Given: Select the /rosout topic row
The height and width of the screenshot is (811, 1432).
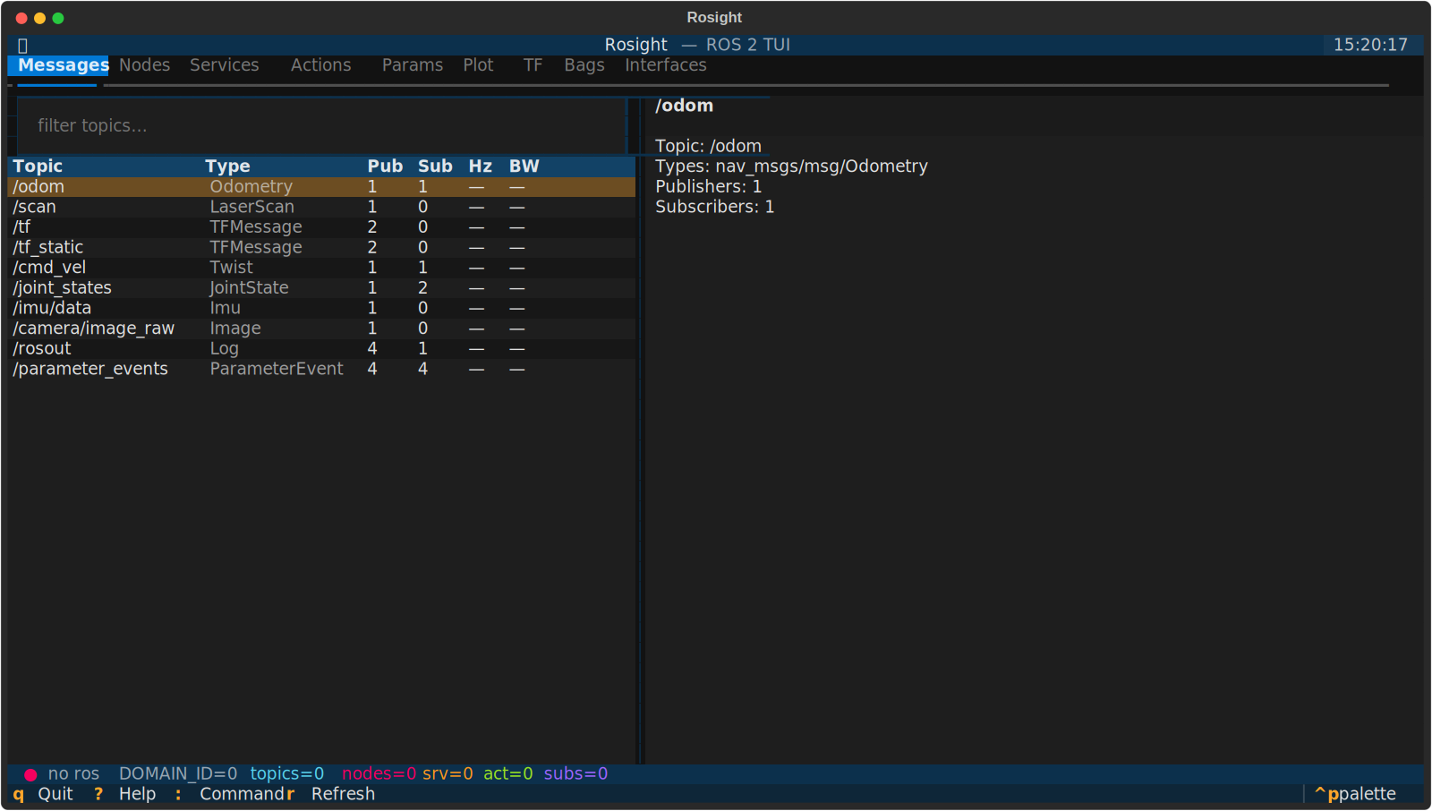Looking at the screenshot, I should tap(321, 349).
